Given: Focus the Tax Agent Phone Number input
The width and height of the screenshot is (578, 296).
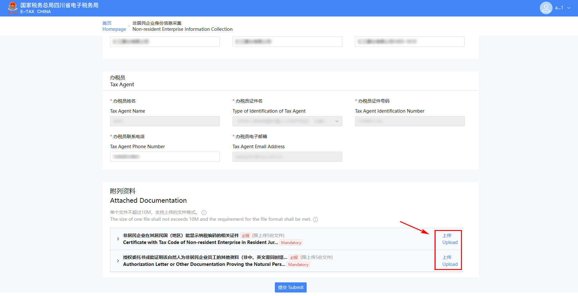Looking at the screenshot, I should click(x=165, y=157).
